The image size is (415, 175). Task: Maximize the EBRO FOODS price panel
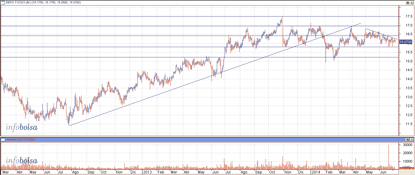(x=408, y=2)
